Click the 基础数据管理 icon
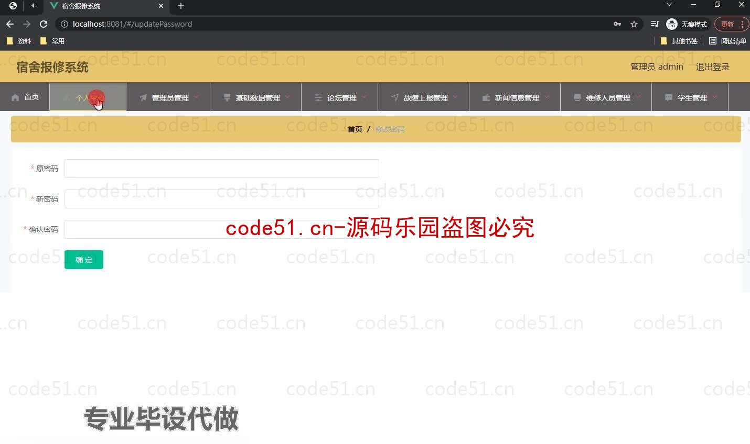This screenshot has width=750, height=444. (227, 97)
